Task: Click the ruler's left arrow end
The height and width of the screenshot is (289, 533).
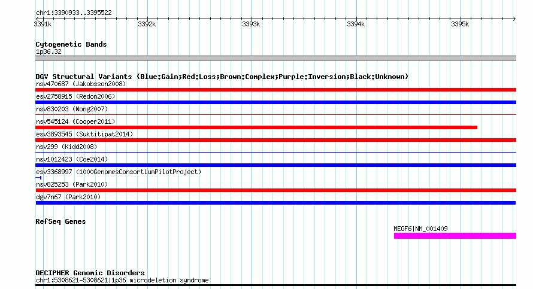Action: point(37,19)
